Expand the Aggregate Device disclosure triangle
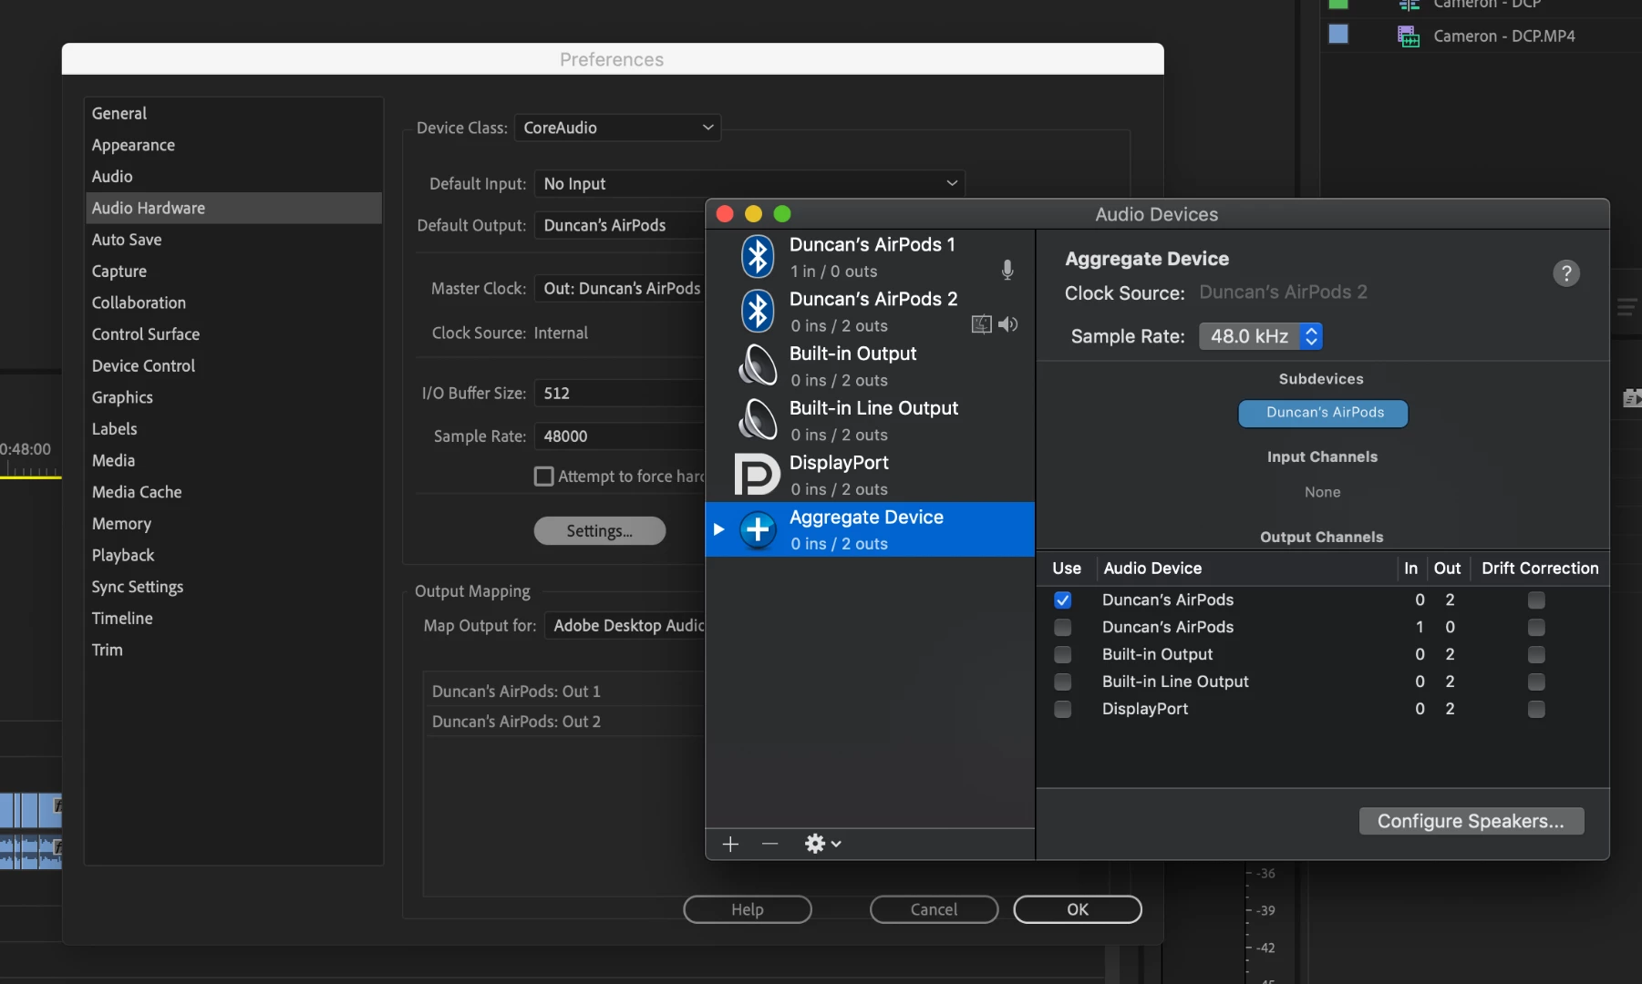 pyautogui.click(x=718, y=529)
